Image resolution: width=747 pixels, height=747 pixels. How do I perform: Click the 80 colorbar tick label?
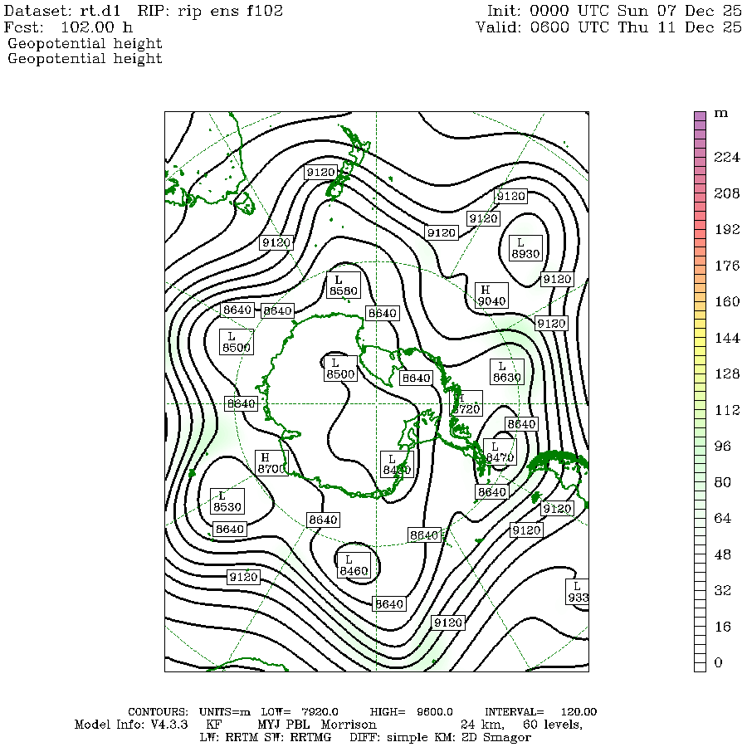[722, 482]
